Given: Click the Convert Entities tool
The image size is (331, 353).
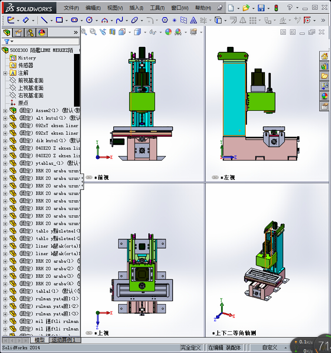Looking at the screenshot, I should [218, 20].
